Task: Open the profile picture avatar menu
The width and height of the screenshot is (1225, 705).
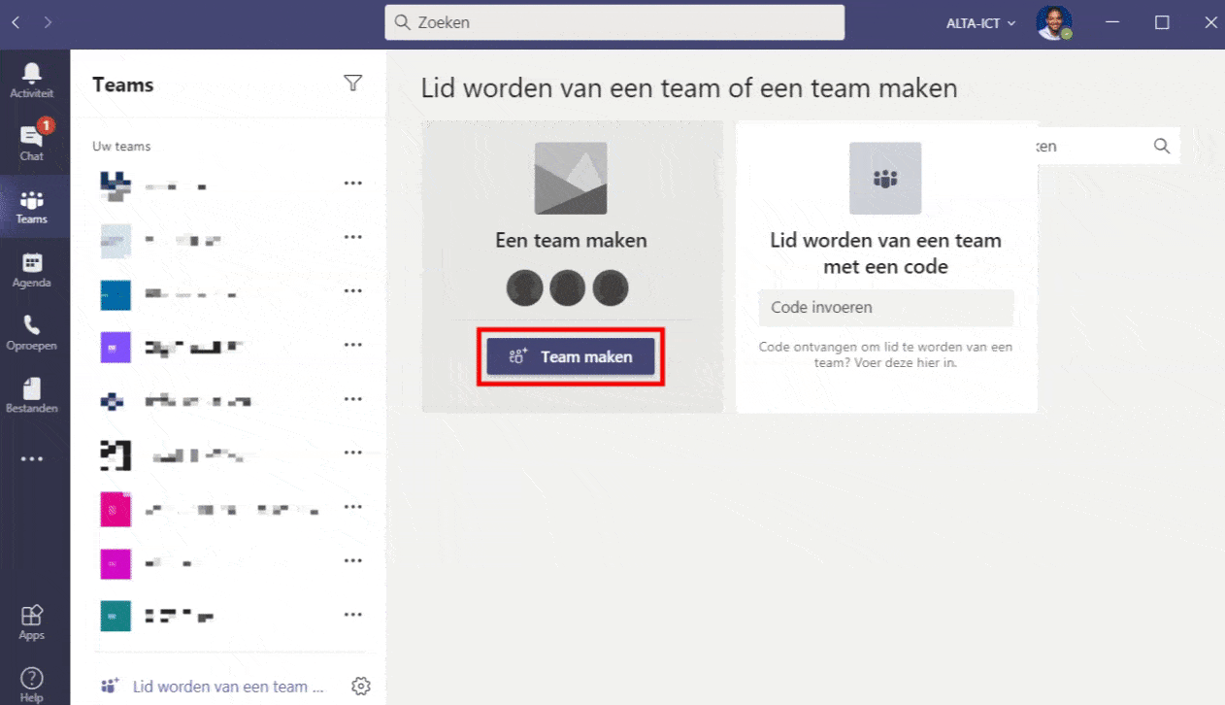Action: [1053, 22]
